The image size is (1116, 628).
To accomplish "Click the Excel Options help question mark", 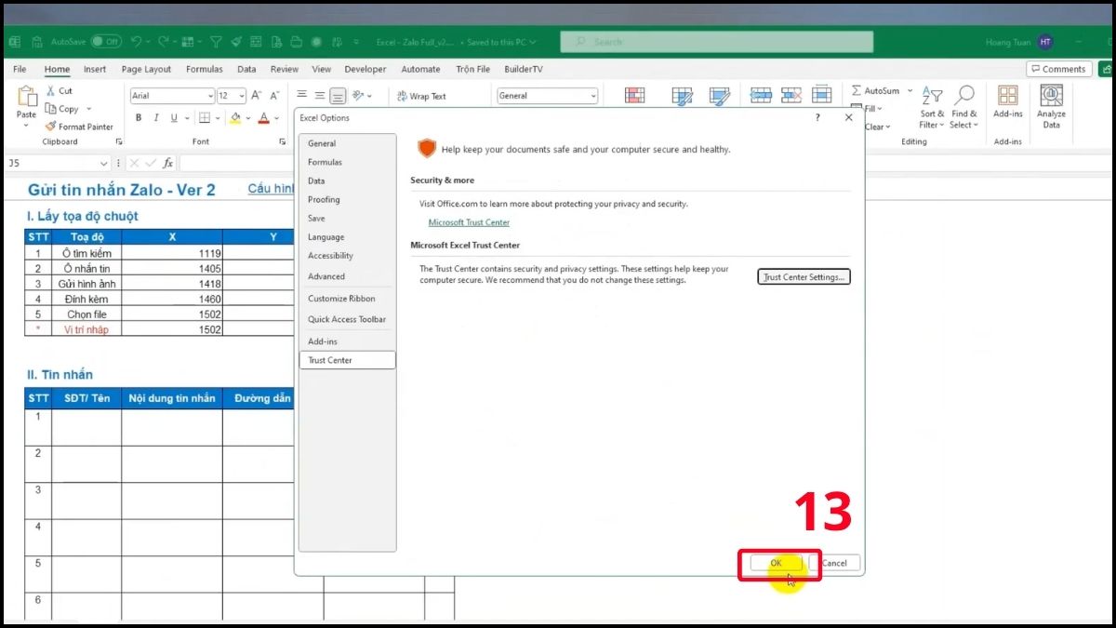I will (x=817, y=118).
